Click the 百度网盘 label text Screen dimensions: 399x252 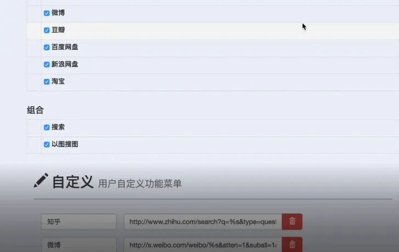coord(65,47)
